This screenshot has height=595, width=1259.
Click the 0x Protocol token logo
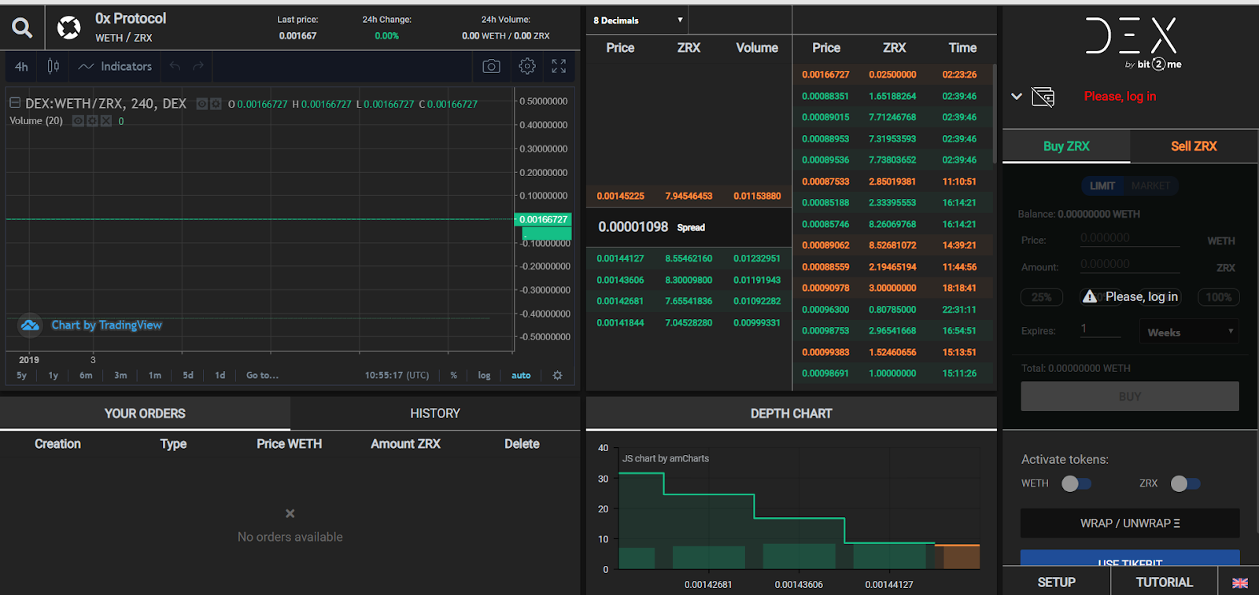coord(69,28)
